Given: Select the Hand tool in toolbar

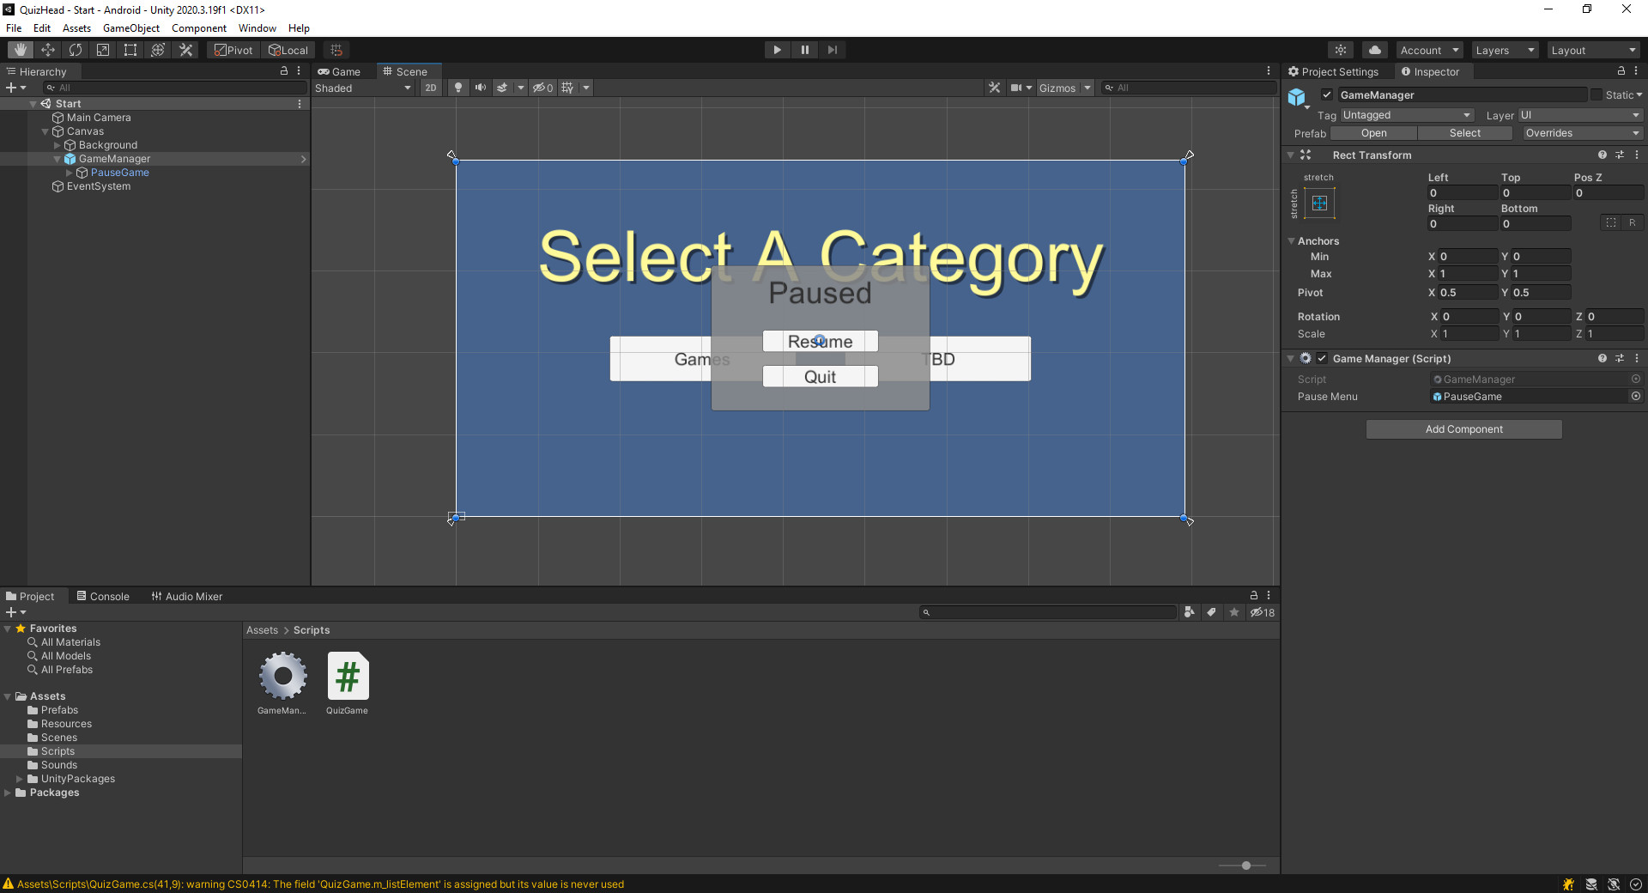Looking at the screenshot, I should pos(21,50).
